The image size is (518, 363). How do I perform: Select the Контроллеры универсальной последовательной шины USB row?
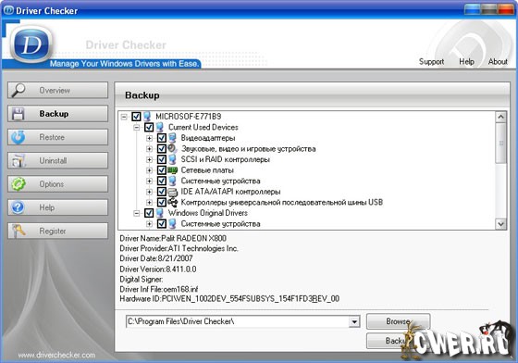282,202
